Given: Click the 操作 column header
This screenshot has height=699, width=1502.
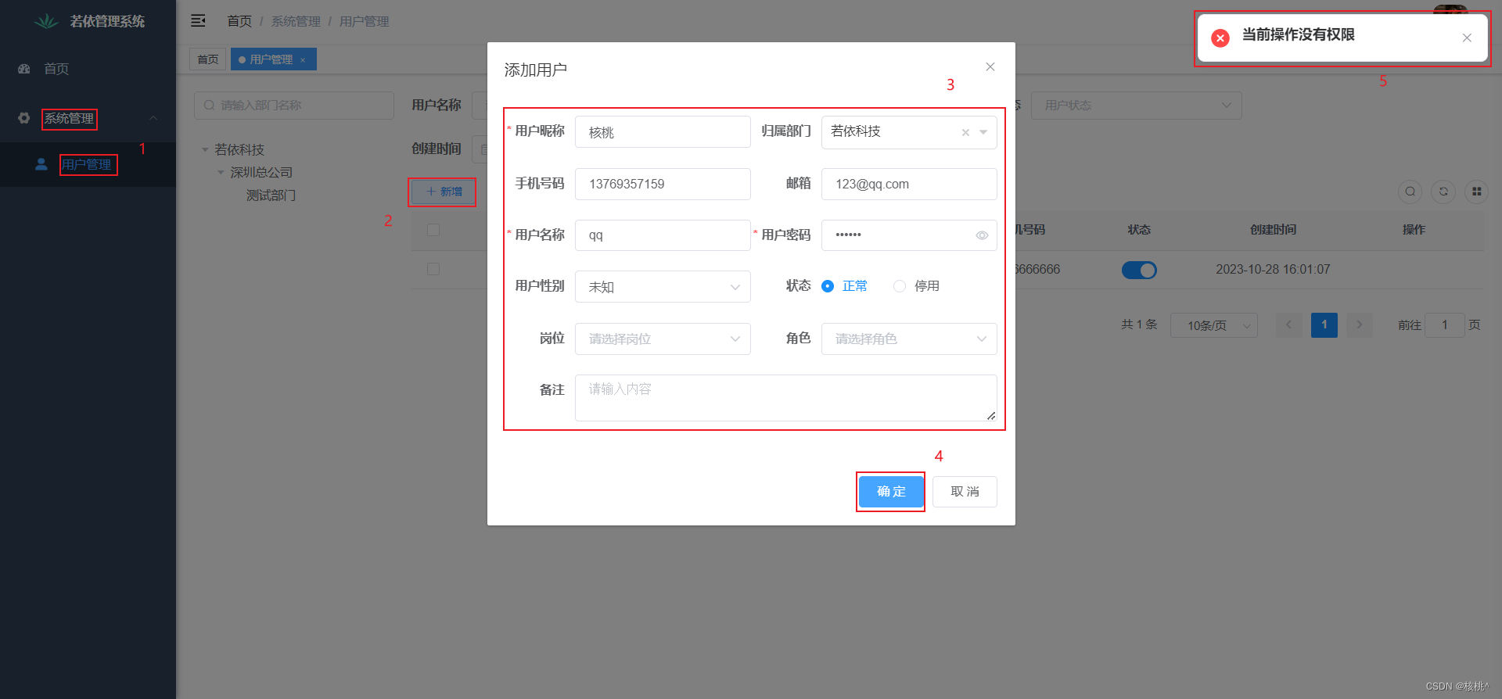Looking at the screenshot, I should point(1414,230).
